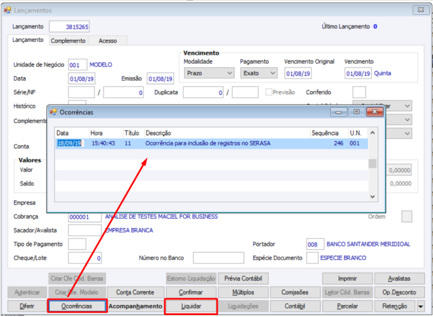Open the Comissões button
This screenshot has height=317, width=433.
click(x=295, y=292)
